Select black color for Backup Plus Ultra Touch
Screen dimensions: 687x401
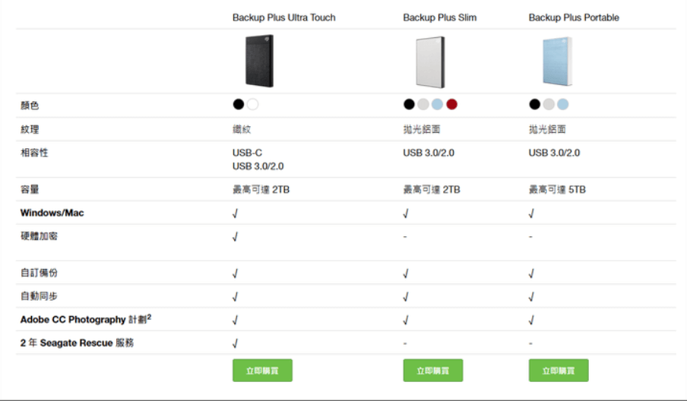click(239, 105)
